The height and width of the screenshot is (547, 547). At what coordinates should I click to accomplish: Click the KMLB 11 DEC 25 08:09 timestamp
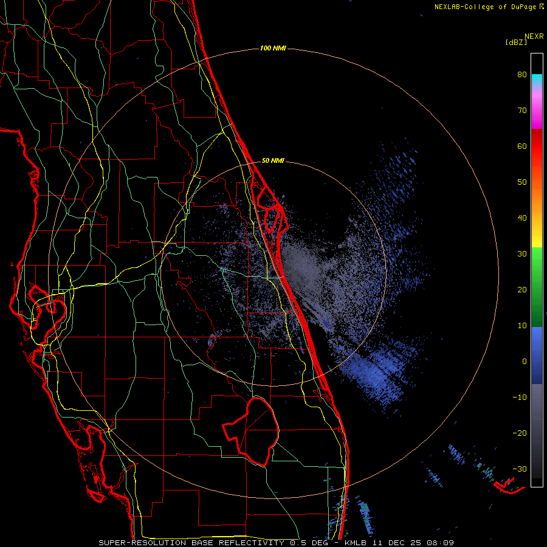coord(399,543)
